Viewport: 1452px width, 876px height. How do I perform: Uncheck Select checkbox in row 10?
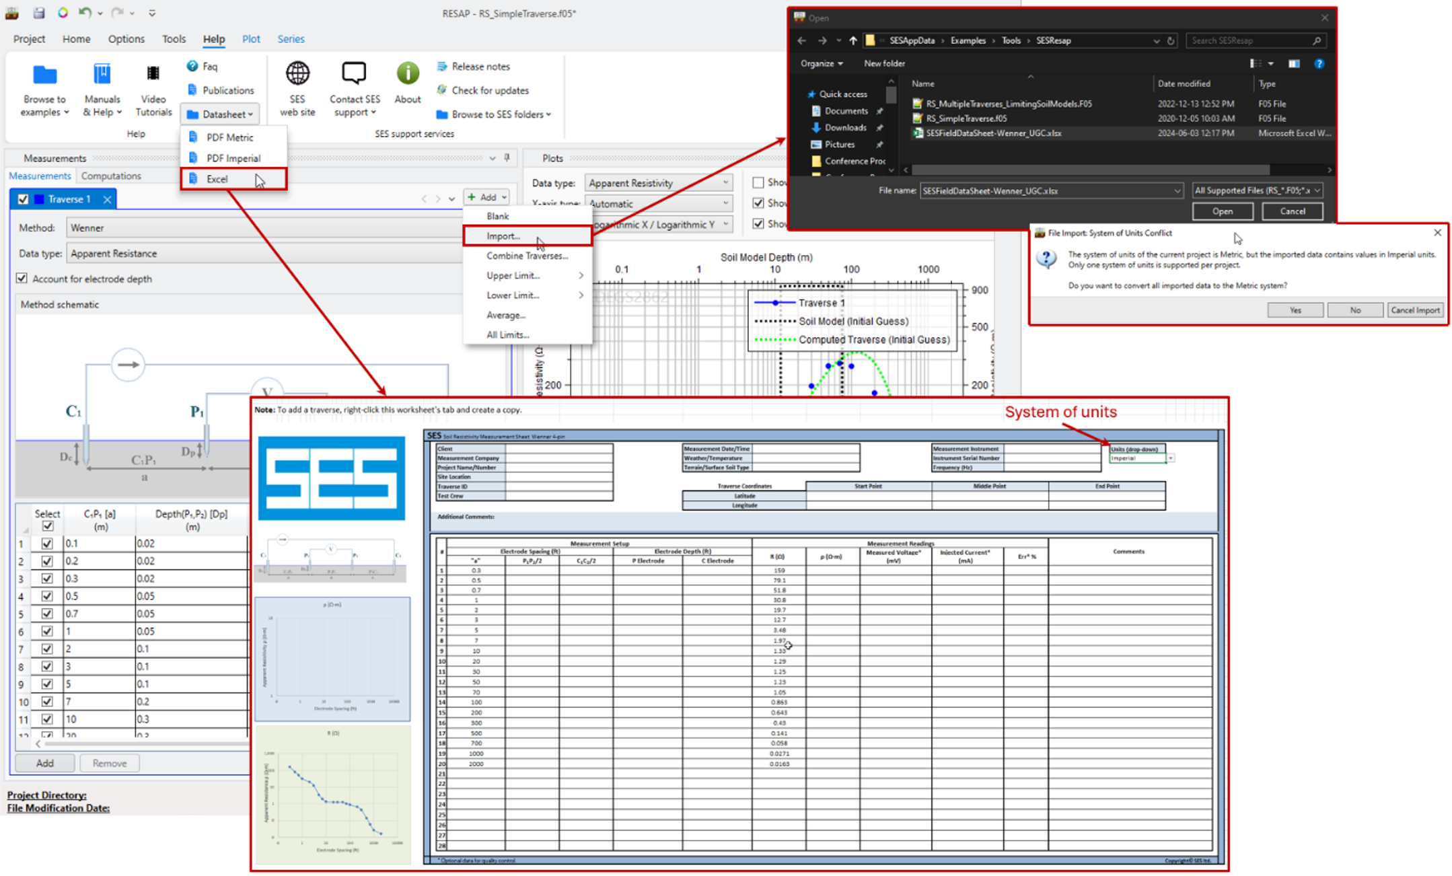[x=47, y=701]
